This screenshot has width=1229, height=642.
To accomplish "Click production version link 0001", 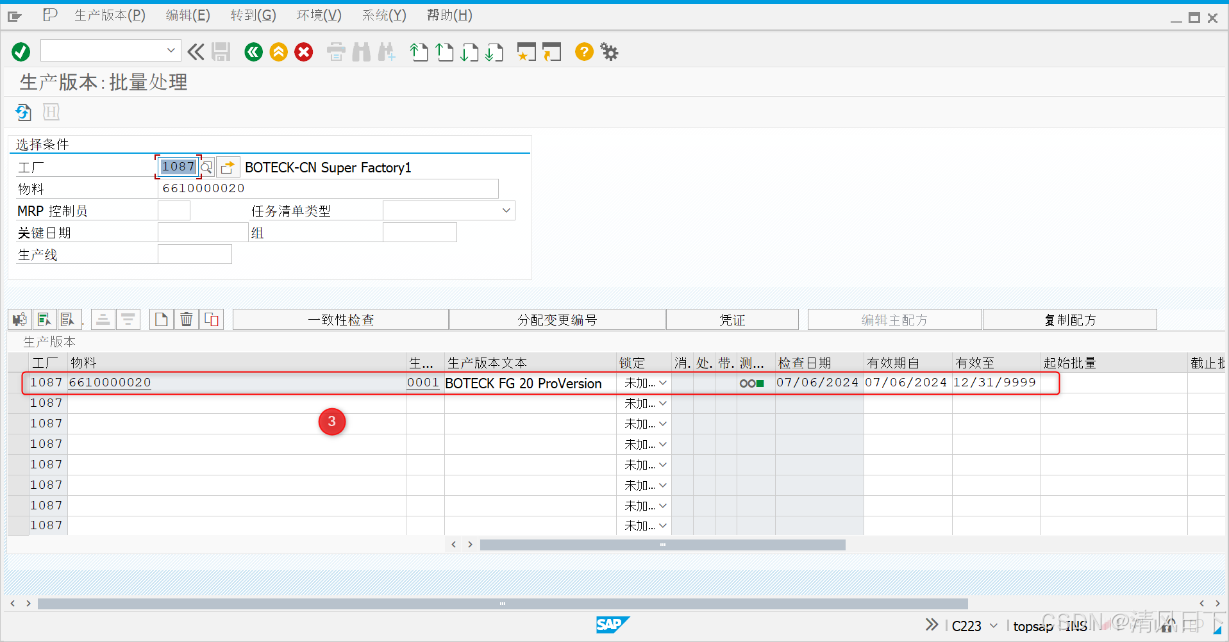I will (423, 383).
